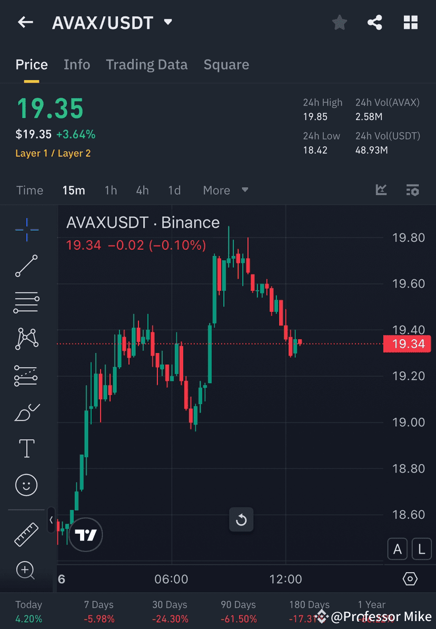Select the crosshair cursor tool
This screenshot has height=629, width=436.
tap(26, 229)
